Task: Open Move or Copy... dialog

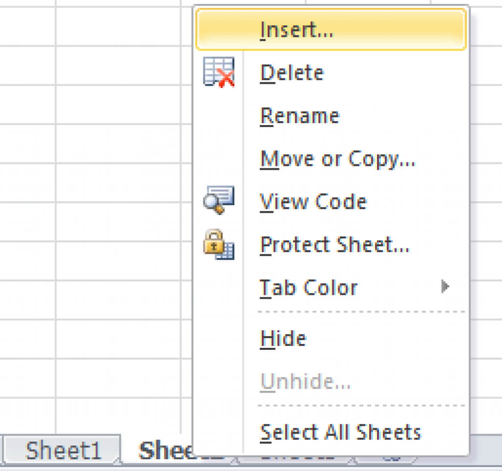Action: tap(337, 159)
